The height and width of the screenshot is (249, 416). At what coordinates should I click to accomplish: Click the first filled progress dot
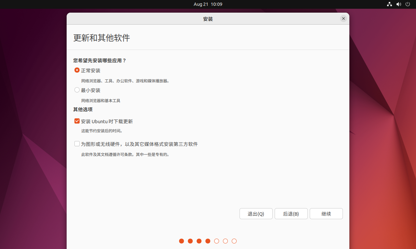(181, 241)
